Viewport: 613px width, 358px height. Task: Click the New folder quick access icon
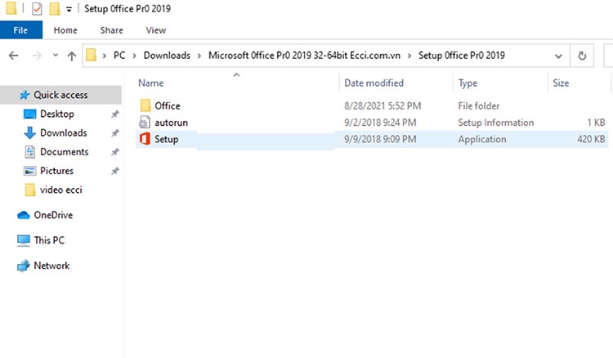[x=54, y=8]
